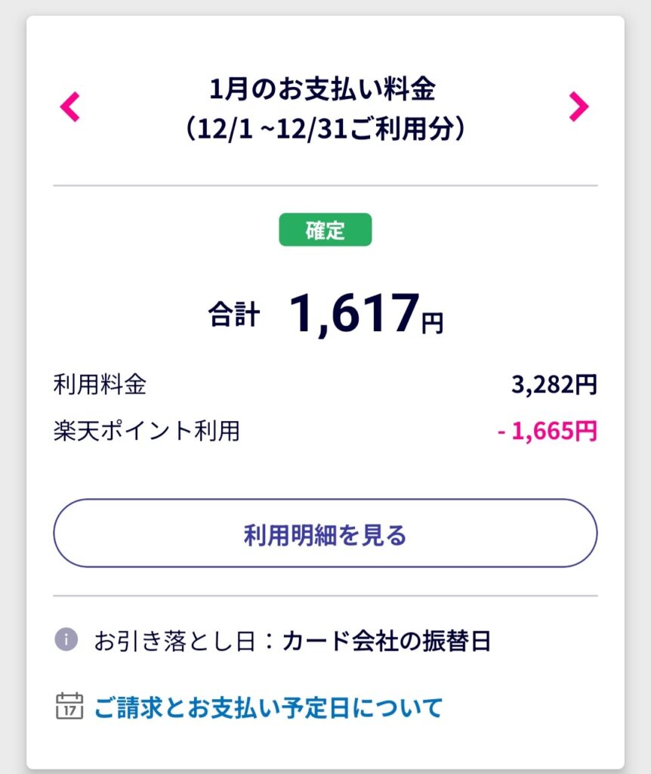
Task: Click the カード会社の振替日 text
Action: pos(387,642)
